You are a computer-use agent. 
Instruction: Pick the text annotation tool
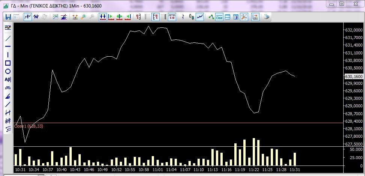click(x=8, y=80)
